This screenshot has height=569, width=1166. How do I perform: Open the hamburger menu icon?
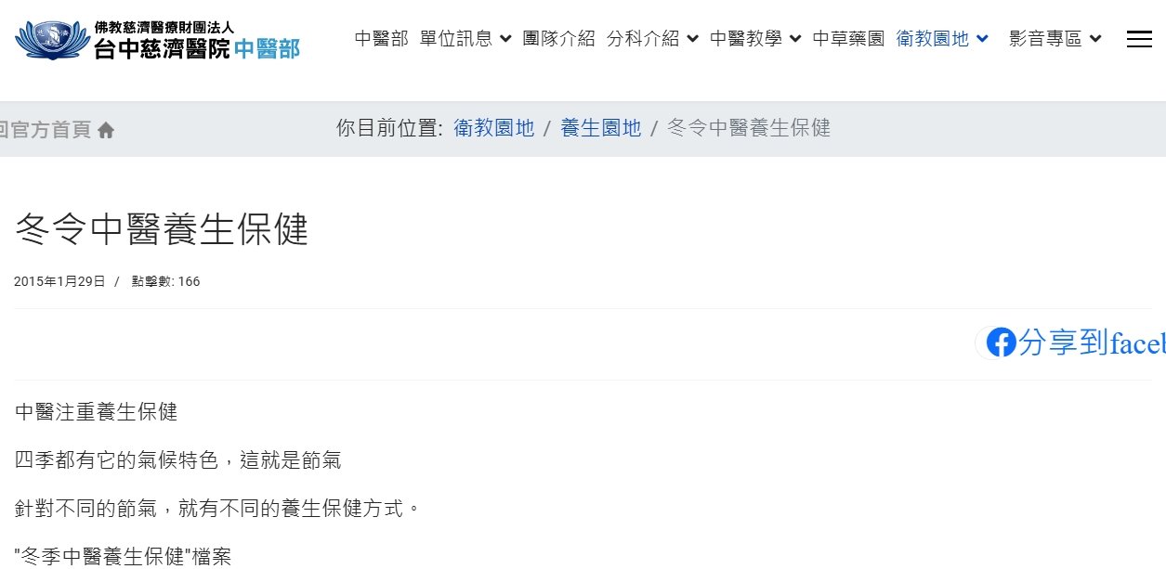[1139, 39]
